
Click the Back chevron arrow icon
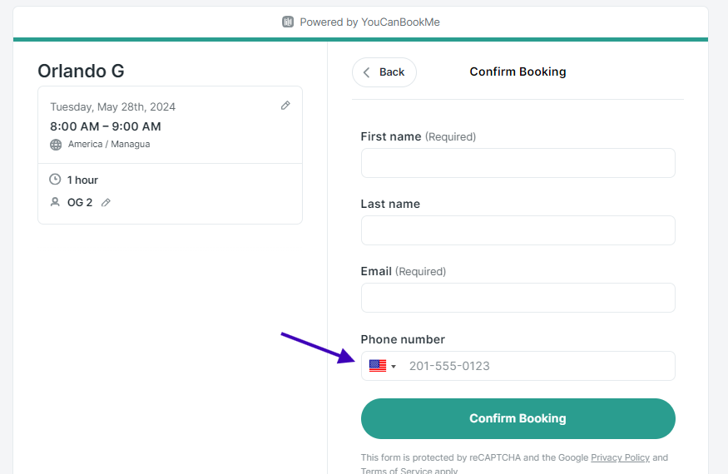(x=366, y=72)
